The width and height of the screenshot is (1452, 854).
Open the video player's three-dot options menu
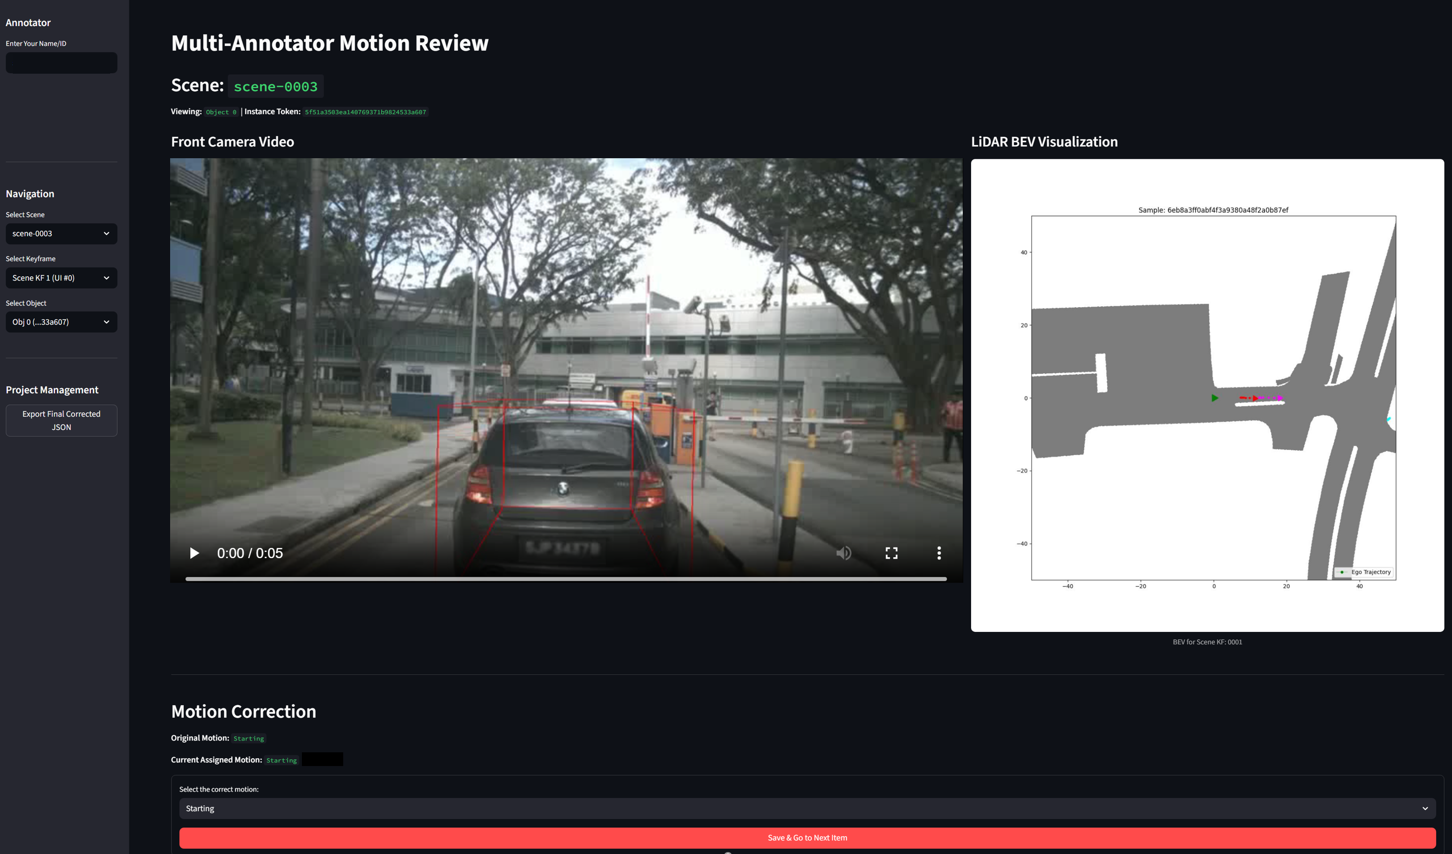939,553
